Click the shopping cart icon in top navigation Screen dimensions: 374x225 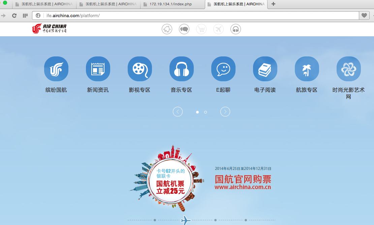coord(201,29)
